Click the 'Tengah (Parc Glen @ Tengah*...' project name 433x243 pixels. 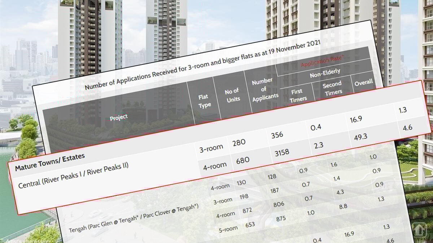point(134,219)
